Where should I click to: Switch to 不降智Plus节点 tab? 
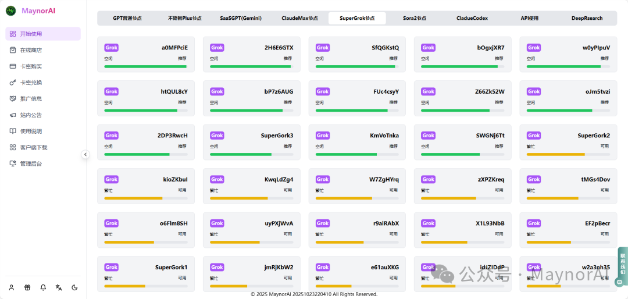185,19
